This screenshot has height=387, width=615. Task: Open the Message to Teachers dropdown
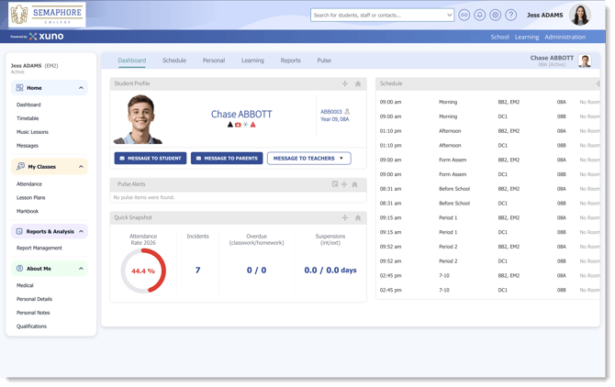(309, 159)
